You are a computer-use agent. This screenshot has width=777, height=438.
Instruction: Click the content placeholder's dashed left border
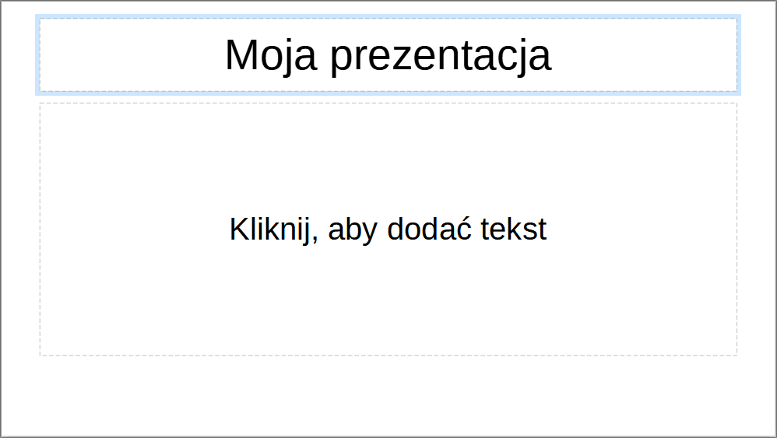pyautogui.click(x=40, y=230)
